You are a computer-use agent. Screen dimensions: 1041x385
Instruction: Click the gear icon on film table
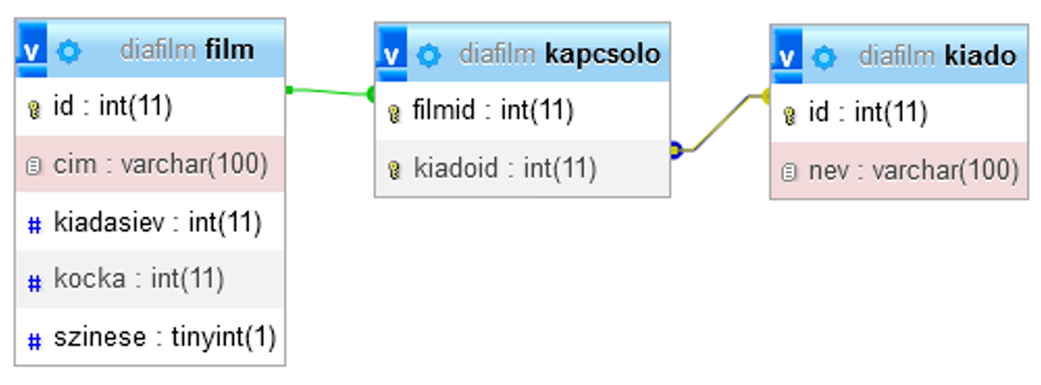(x=69, y=51)
